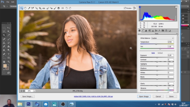Click the Cancel button
The height and width of the screenshot is (107, 190).
[x=158, y=96]
